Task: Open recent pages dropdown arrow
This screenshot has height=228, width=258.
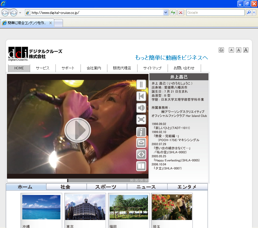Action: point(20,13)
